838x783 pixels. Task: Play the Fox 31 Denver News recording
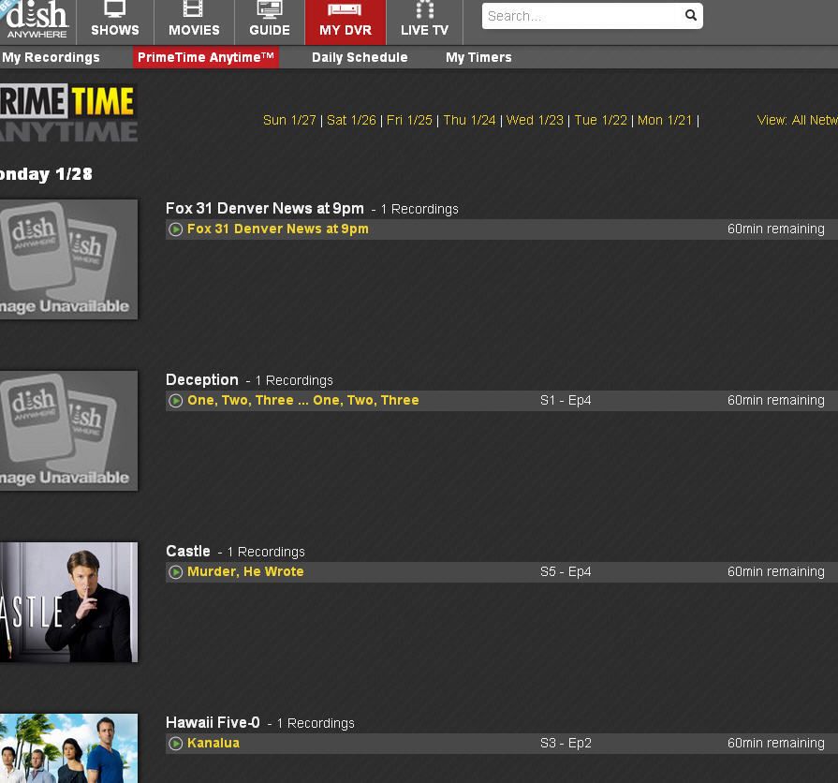pos(175,229)
